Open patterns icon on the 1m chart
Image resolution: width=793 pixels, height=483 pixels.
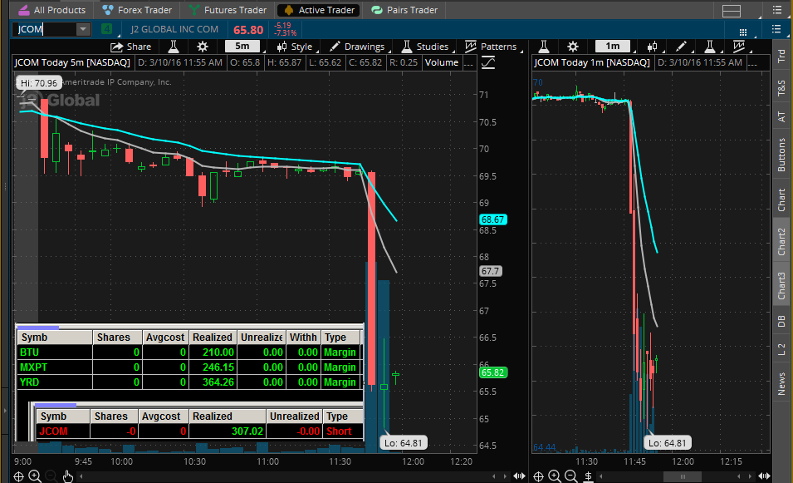tap(739, 47)
